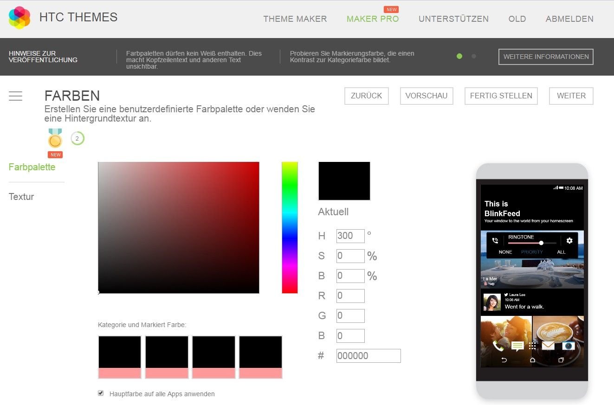Click the 'Went for a walk.' post text

pyautogui.click(x=524, y=307)
